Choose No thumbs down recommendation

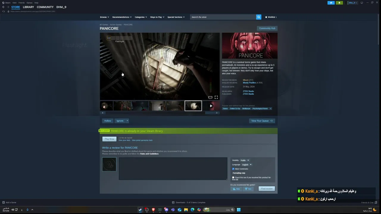point(248,189)
